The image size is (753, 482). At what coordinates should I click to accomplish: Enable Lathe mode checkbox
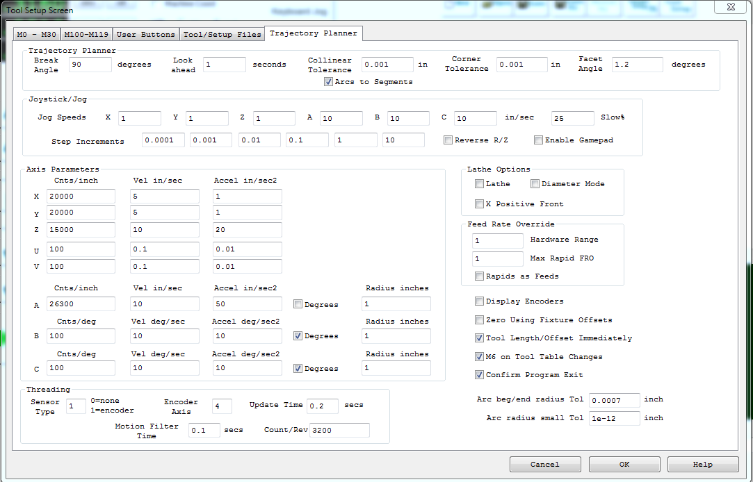tap(479, 184)
